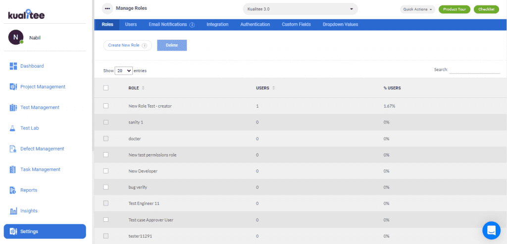Open the Show entries count dropdown
The height and width of the screenshot is (244, 507).
[x=123, y=71]
